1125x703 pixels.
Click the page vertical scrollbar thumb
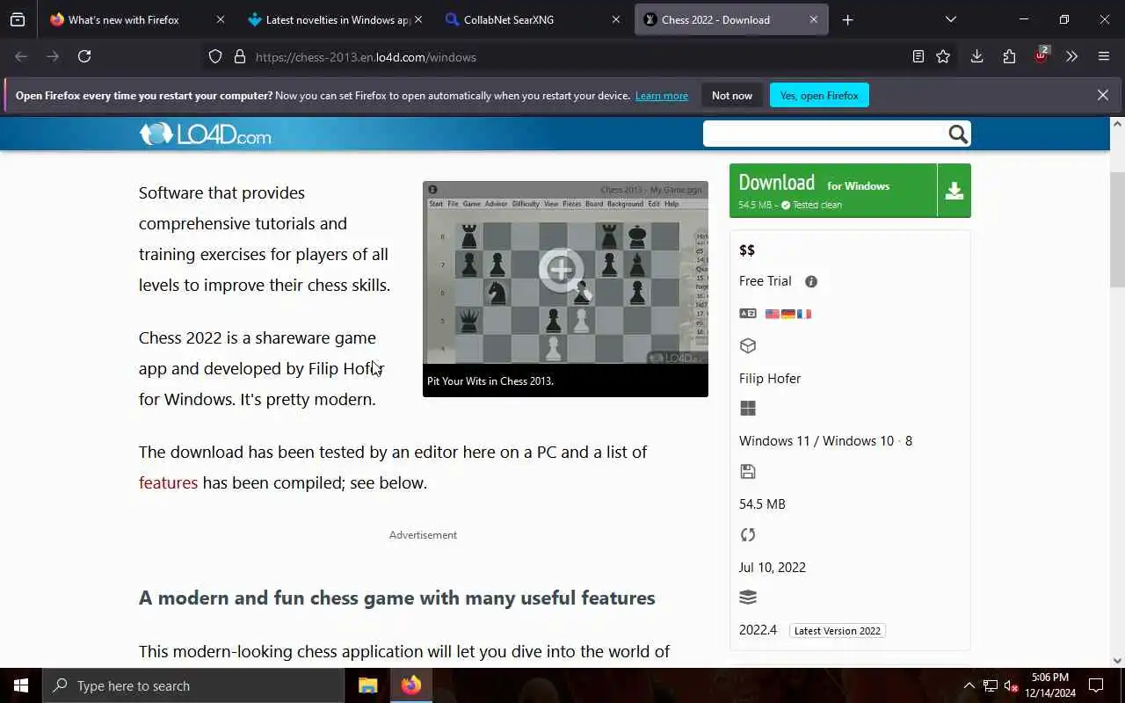(1117, 230)
